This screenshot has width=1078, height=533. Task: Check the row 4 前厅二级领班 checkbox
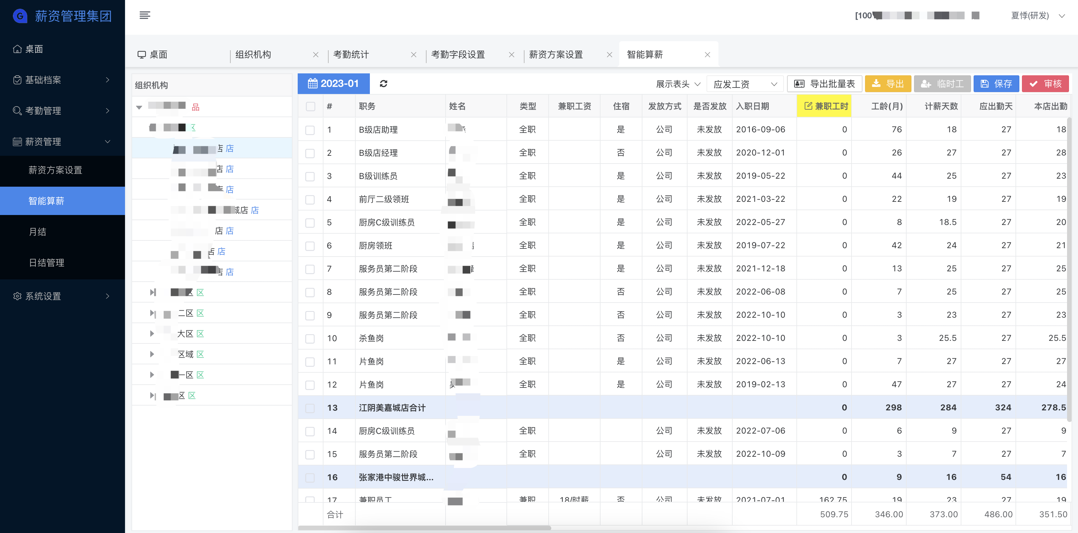point(310,200)
